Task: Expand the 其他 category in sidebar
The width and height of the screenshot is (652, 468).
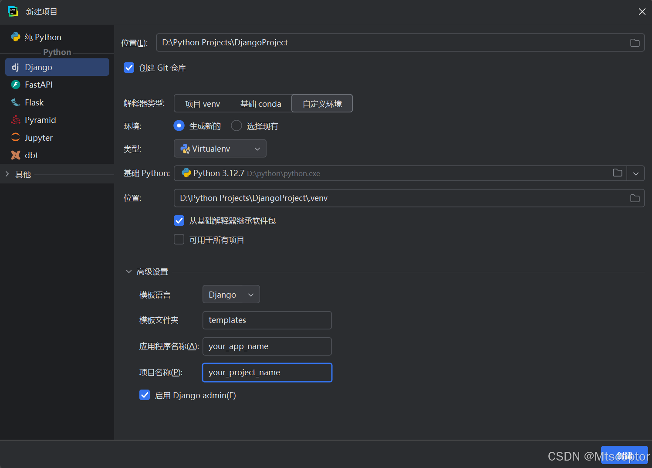Action: click(7, 174)
